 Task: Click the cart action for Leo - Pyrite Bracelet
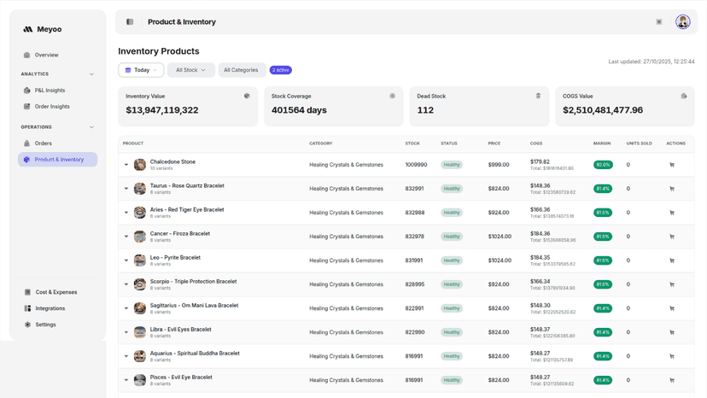click(672, 260)
